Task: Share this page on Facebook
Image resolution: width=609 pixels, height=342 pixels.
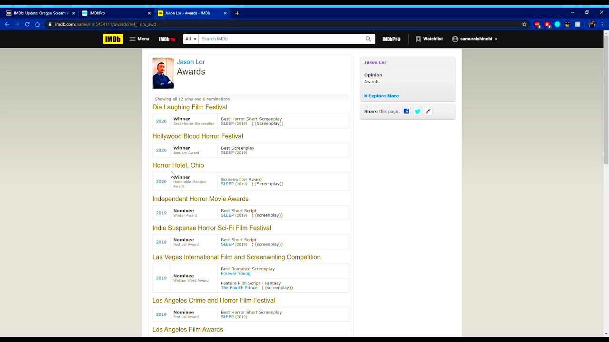Action: pos(406,111)
